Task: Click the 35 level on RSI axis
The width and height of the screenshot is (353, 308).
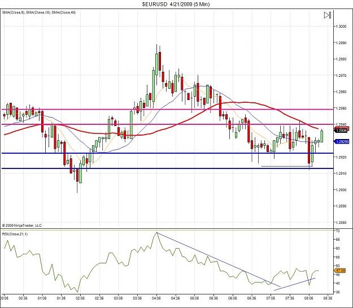Action: (338, 292)
